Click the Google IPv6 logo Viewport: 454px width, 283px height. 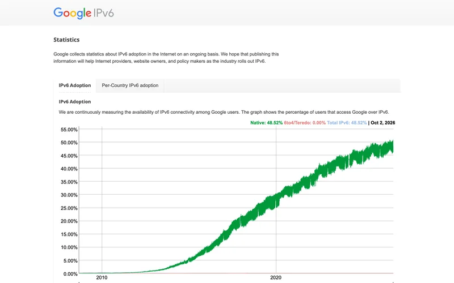point(83,13)
